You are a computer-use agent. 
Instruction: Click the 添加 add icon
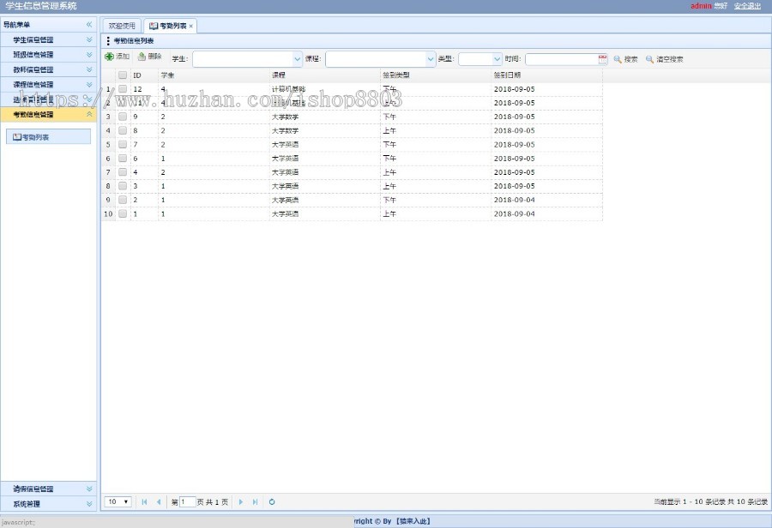tap(110, 56)
